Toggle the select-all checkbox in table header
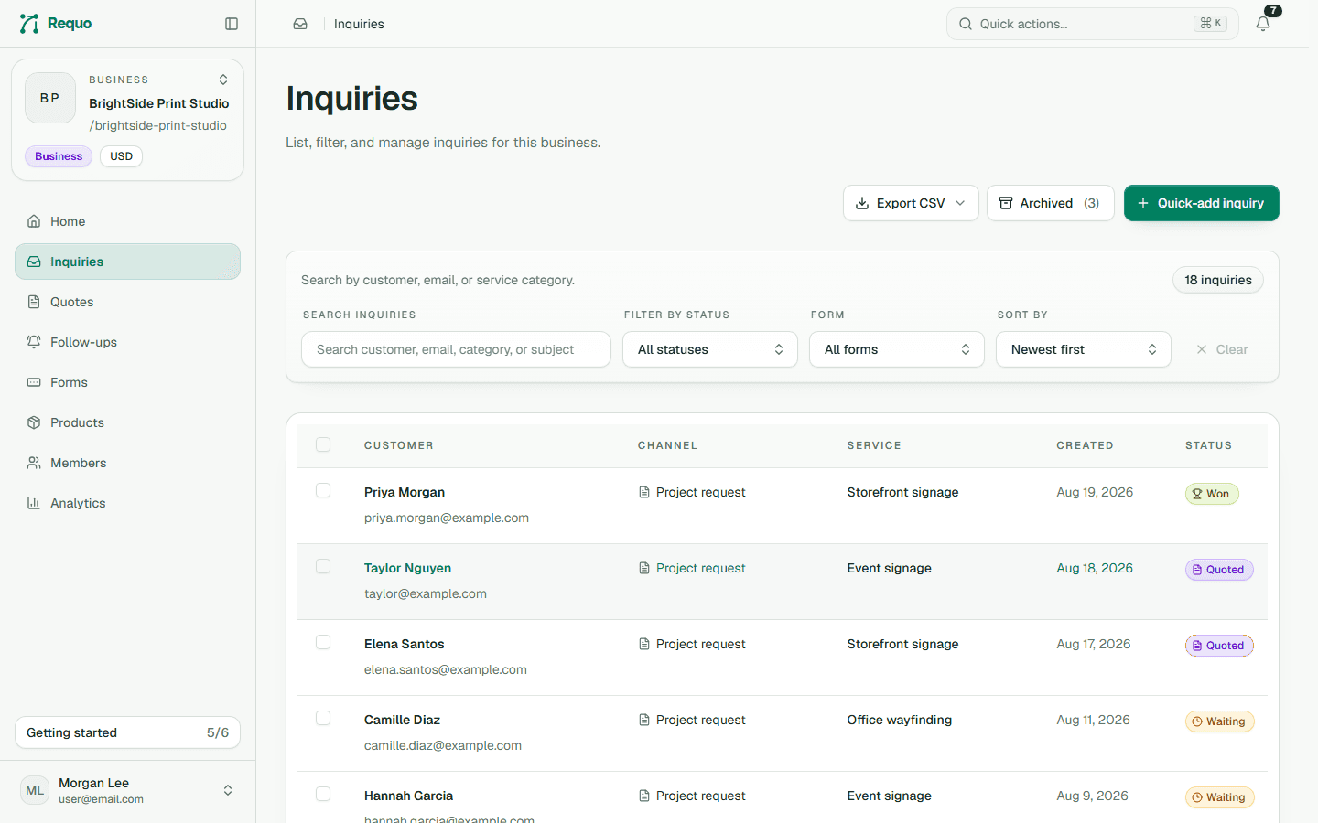The width and height of the screenshot is (1318, 823). pyautogui.click(x=323, y=444)
